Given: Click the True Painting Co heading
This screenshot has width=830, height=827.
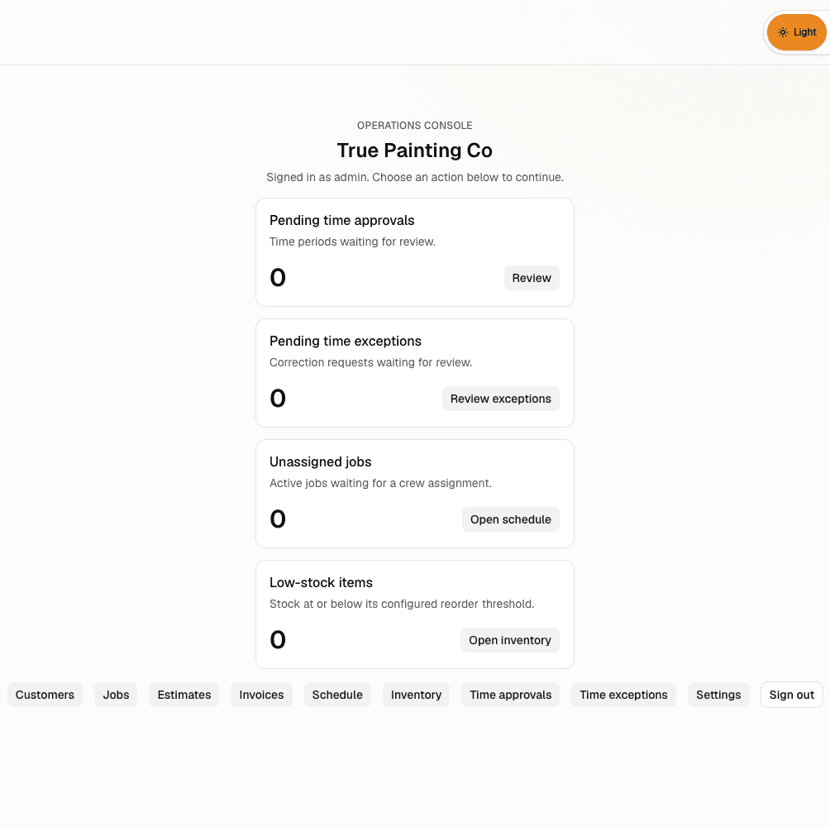Looking at the screenshot, I should [415, 151].
